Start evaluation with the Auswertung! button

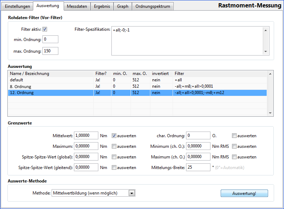tap(244, 193)
